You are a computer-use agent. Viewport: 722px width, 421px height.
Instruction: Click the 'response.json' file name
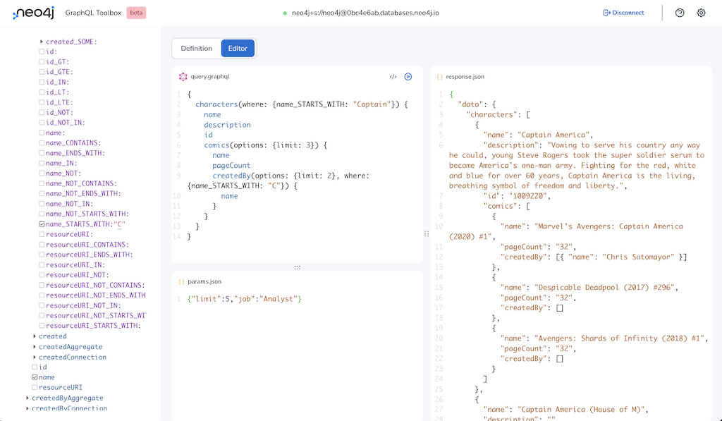pos(465,77)
